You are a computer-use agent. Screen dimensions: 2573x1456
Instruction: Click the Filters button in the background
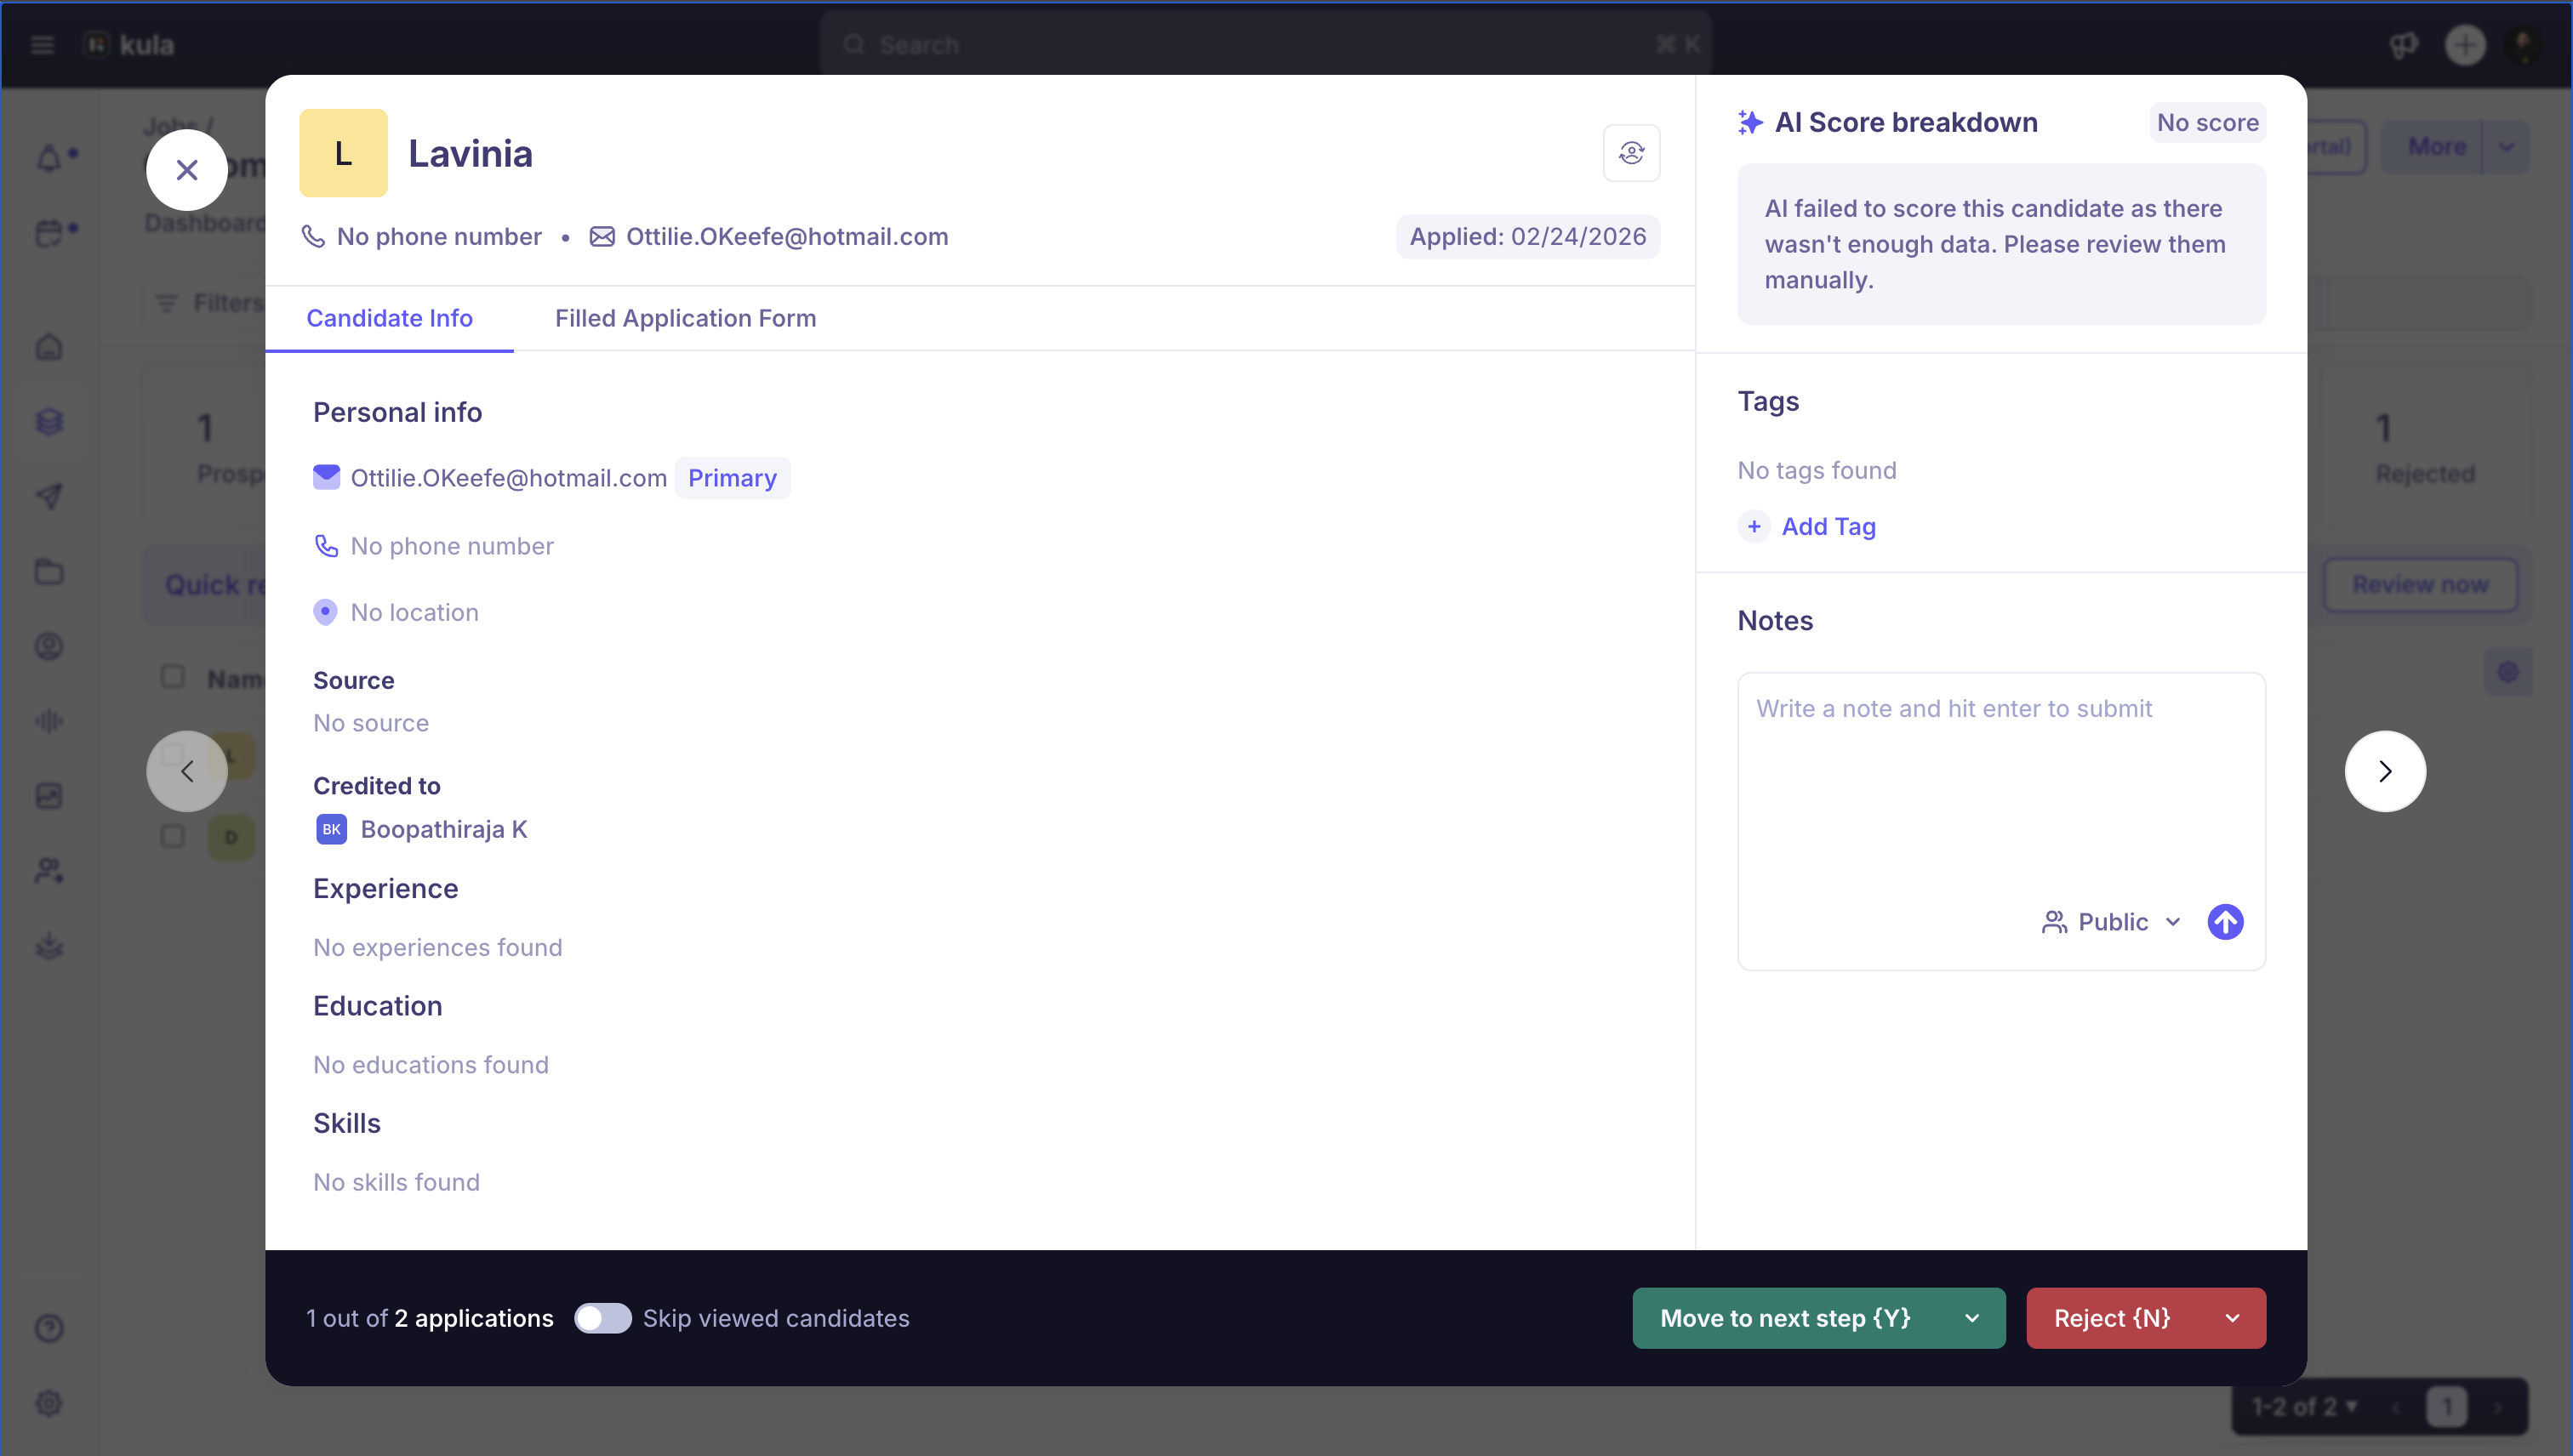[210, 303]
